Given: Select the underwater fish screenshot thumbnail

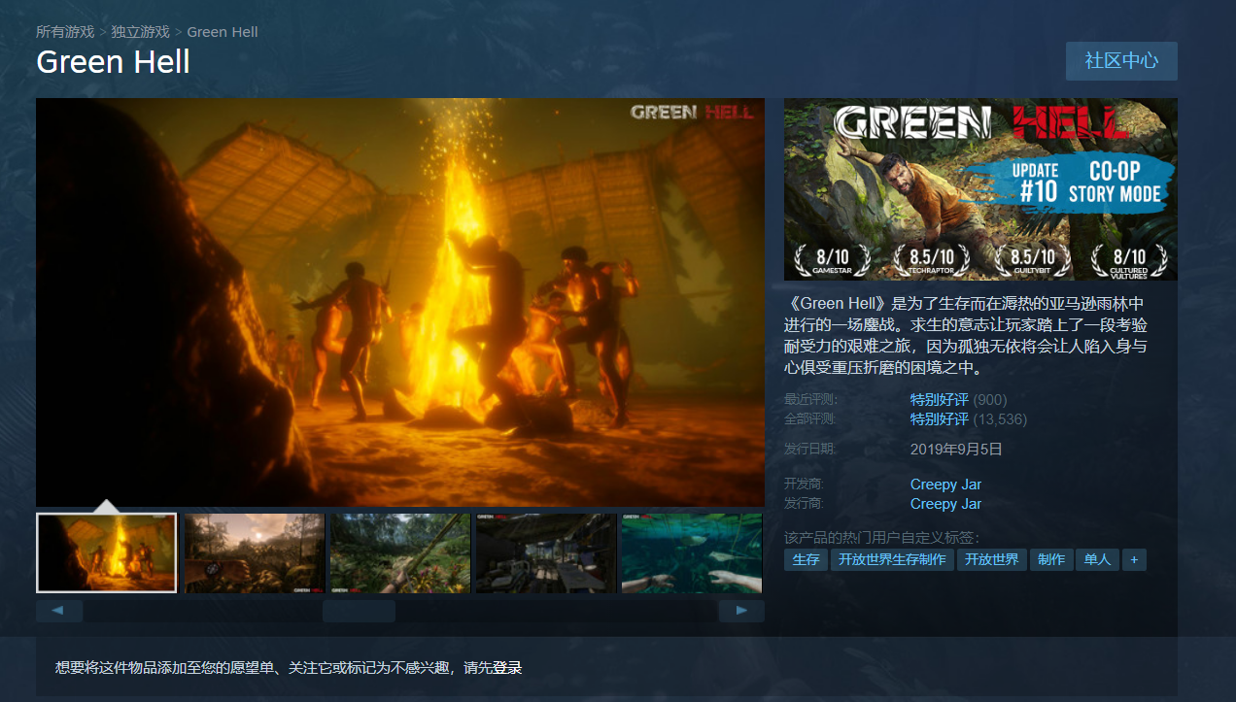Looking at the screenshot, I should [x=692, y=553].
